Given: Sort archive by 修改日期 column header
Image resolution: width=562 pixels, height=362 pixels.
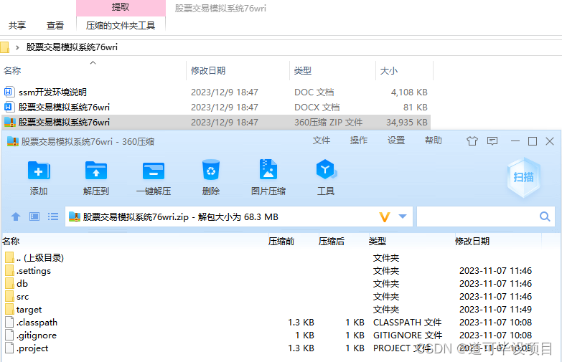Looking at the screenshot, I should tap(472, 242).
